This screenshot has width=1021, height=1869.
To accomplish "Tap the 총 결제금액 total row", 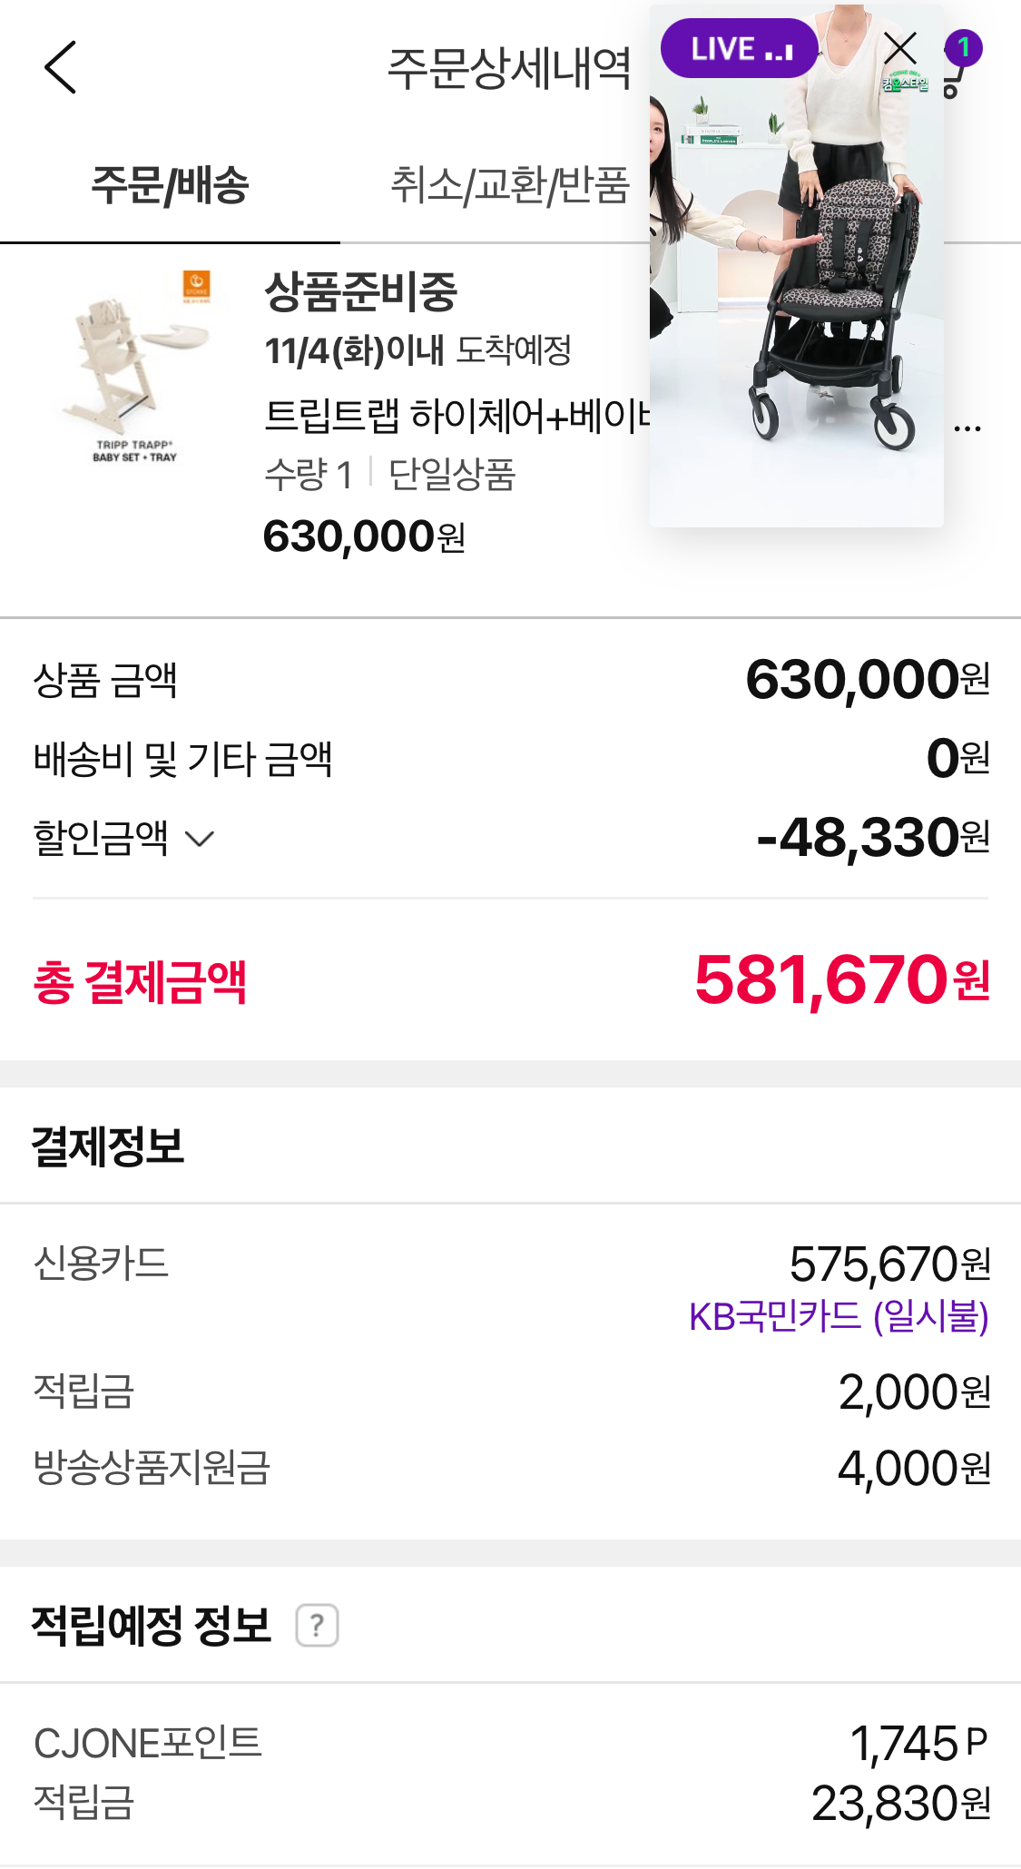I will coord(510,981).
